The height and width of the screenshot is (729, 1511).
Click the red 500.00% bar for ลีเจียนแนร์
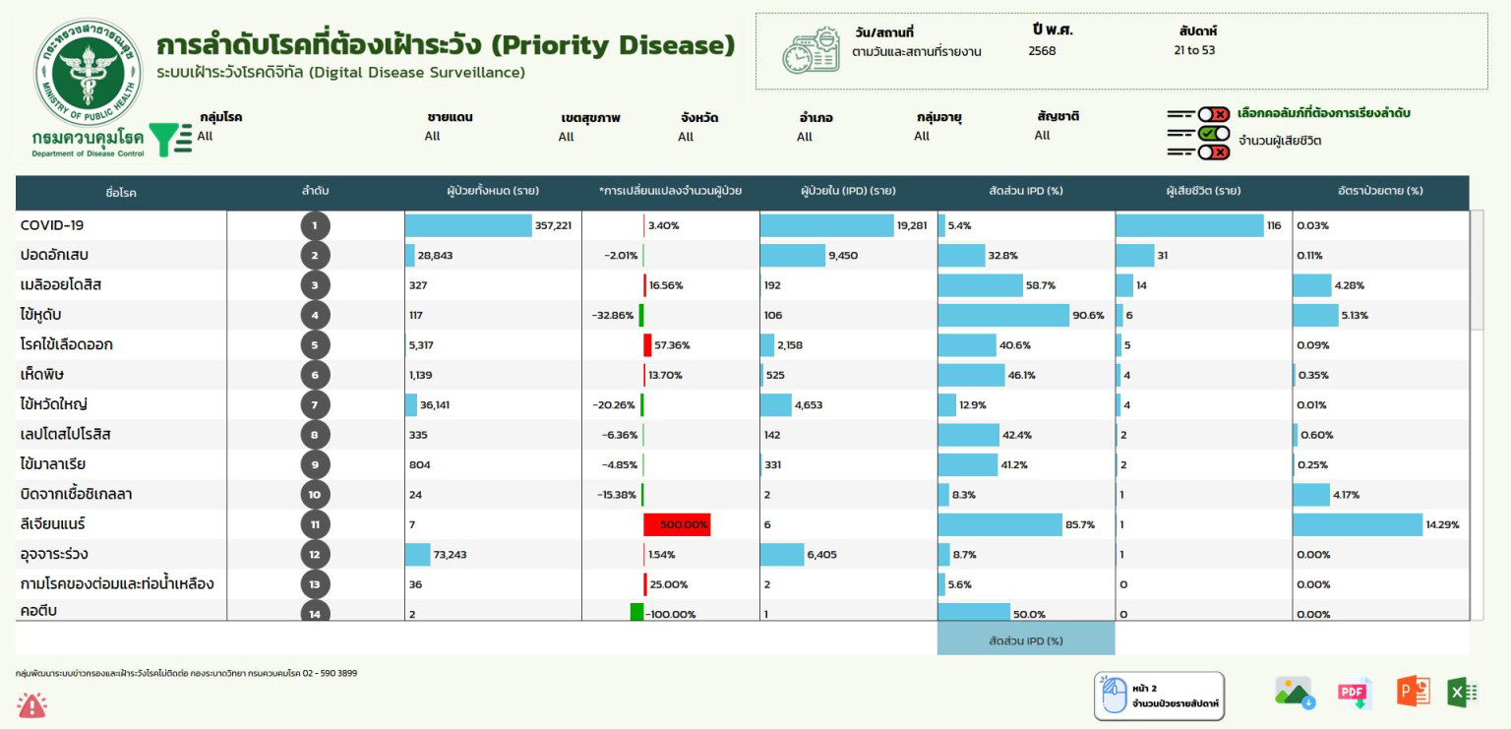click(677, 524)
